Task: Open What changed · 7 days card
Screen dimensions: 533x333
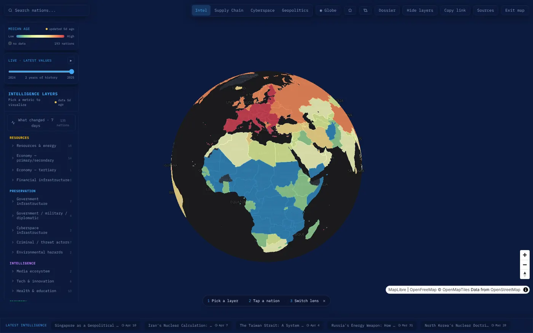Action: coord(41,123)
